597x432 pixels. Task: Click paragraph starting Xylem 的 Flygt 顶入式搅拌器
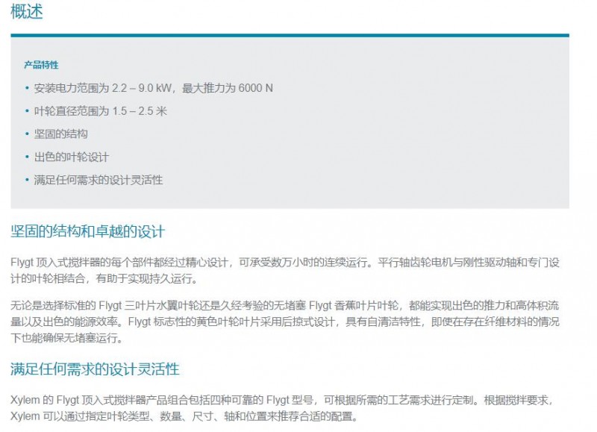pos(283,408)
